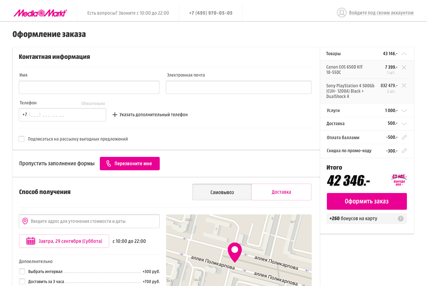Click the plus icon for additional phone
The width and height of the screenshot is (427, 286).
115,115
